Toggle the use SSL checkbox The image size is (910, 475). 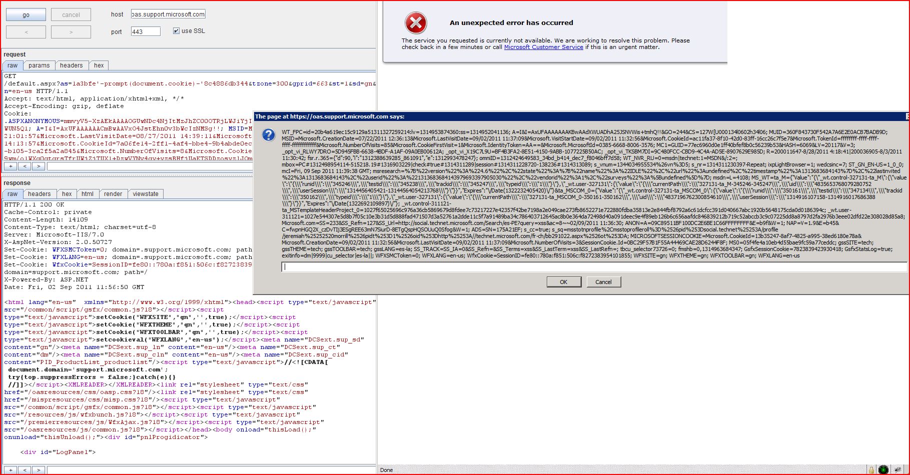(x=176, y=31)
